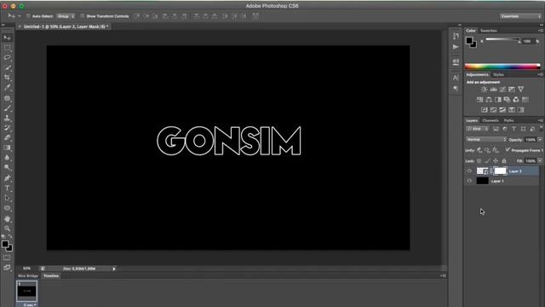Select the Eyedropper tool
Viewport: 545px width, 307px height.
(x=7, y=87)
